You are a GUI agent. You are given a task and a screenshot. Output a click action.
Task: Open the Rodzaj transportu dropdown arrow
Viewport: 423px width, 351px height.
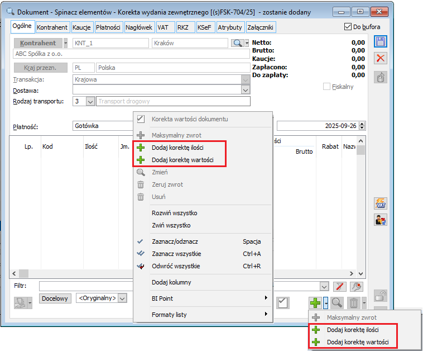[90, 101]
